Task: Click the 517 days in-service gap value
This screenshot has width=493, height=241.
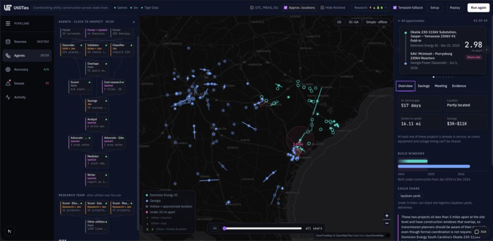Action: (x=411, y=105)
